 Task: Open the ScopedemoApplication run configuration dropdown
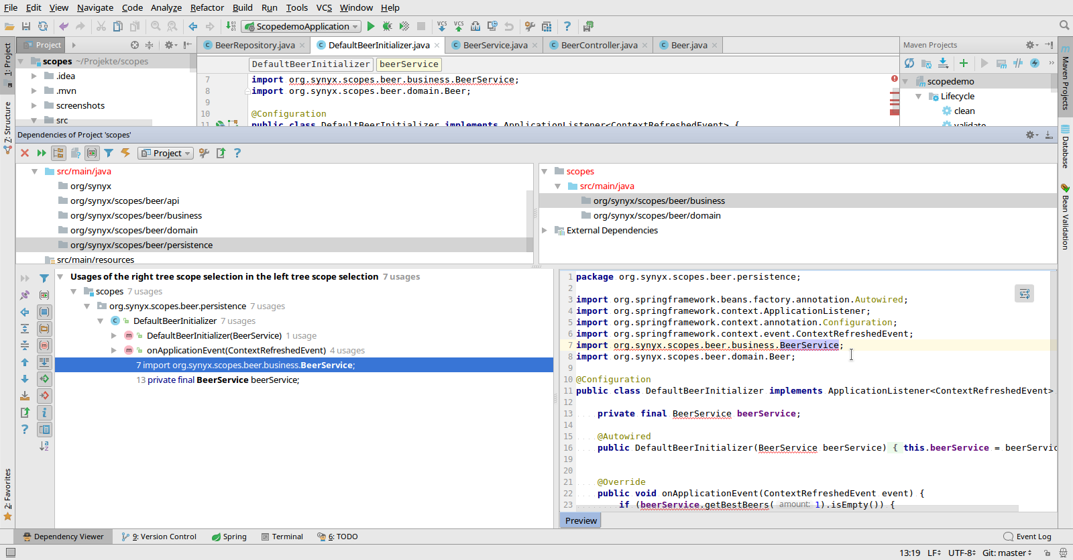click(x=302, y=26)
